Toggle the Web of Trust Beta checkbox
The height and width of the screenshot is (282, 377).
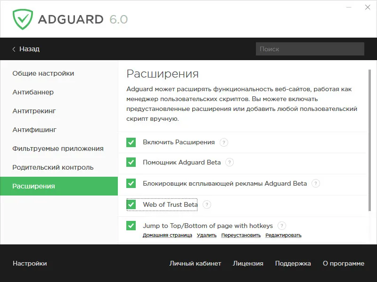[131, 204]
